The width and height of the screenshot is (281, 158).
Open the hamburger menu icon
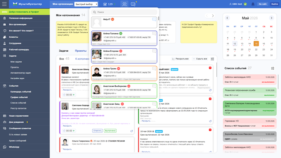click(x=4, y=4)
